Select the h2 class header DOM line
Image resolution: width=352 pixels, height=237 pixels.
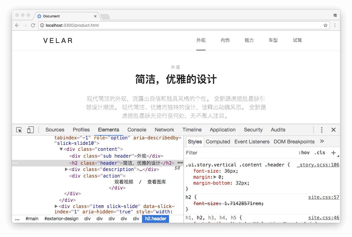click(x=98, y=163)
